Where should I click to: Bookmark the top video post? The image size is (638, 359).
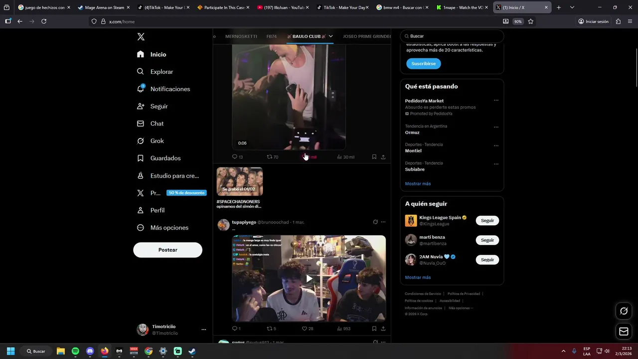(x=374, y=157)
